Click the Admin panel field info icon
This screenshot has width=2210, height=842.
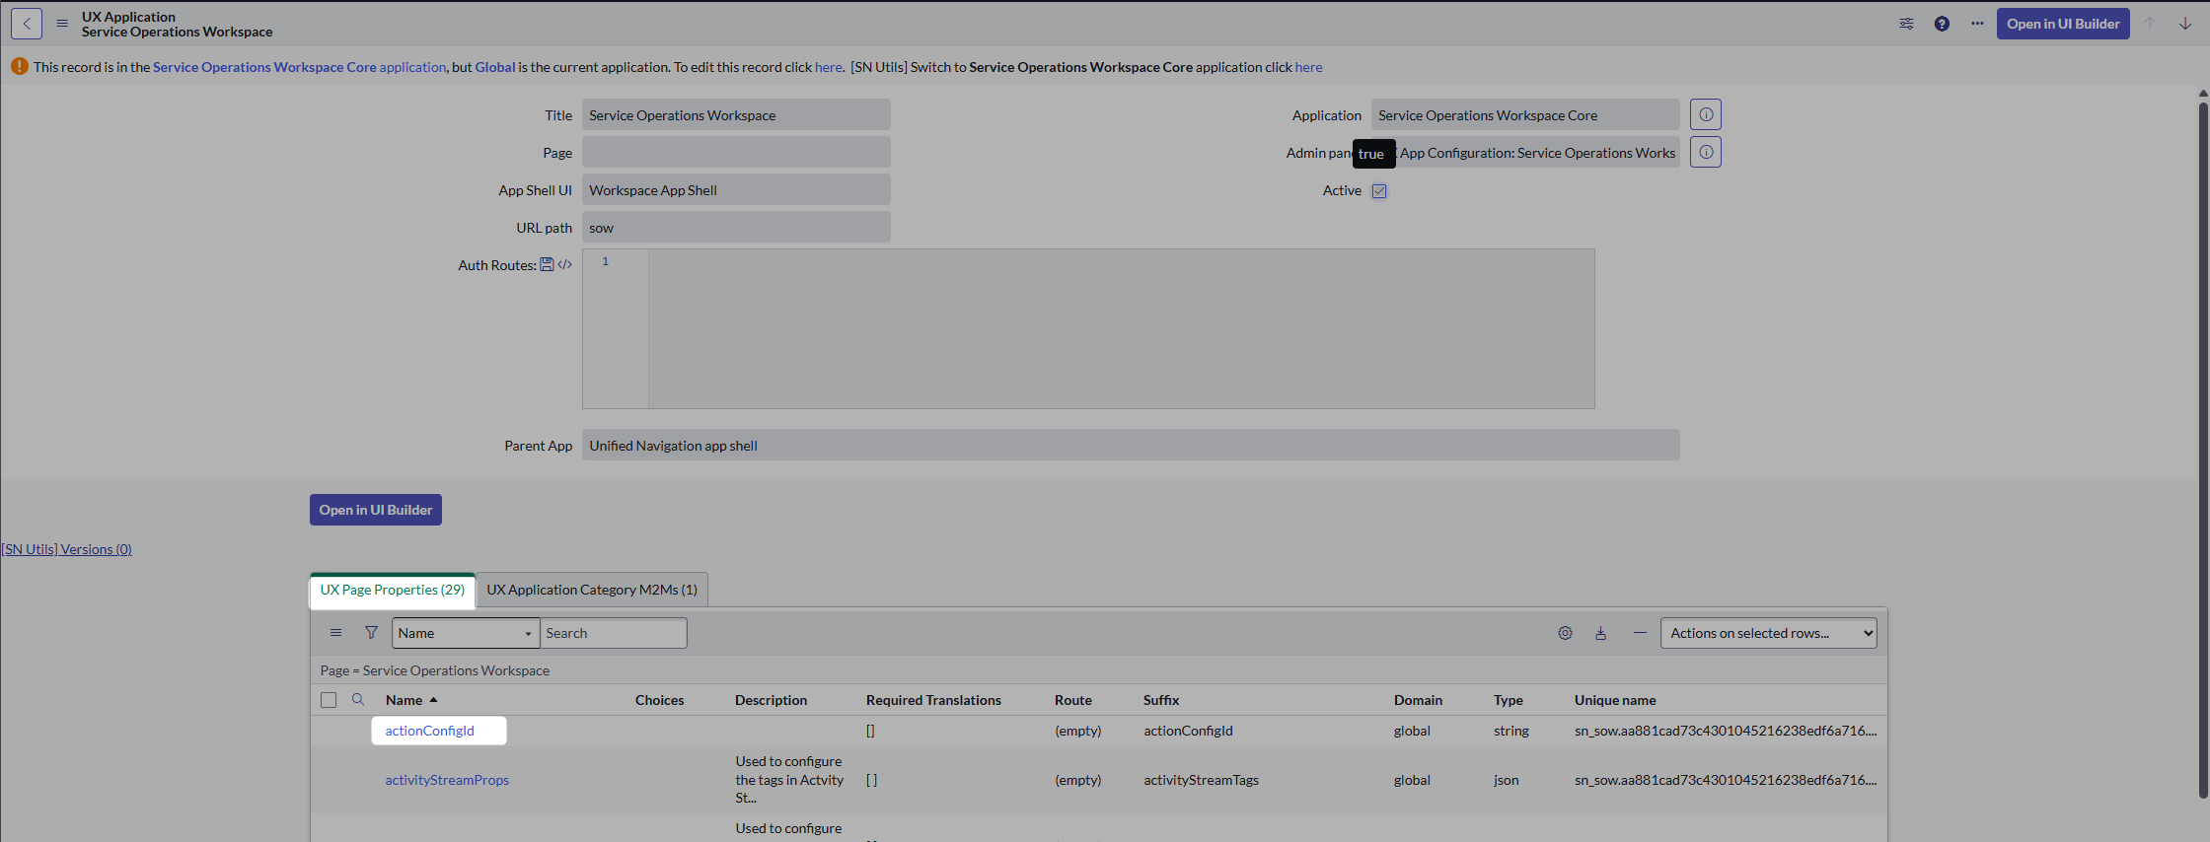[1705, 152]
